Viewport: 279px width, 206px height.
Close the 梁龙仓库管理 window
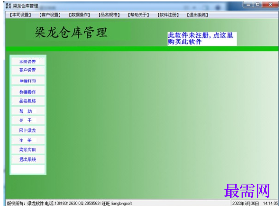pos(270,4)
